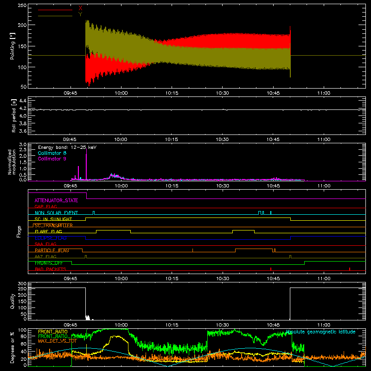The width and height of the screenshot is (371, 371).
Task: Click the BAD_PACKETS flag label
Action: click(x=51, y=269)
